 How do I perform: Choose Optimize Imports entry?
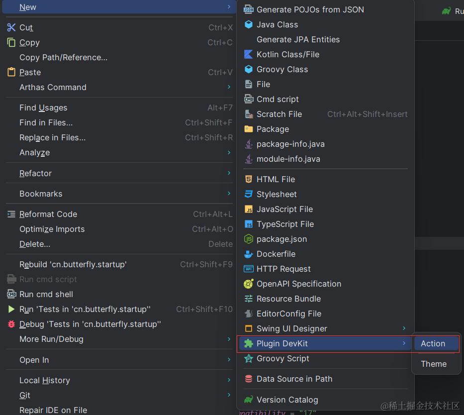119,229
